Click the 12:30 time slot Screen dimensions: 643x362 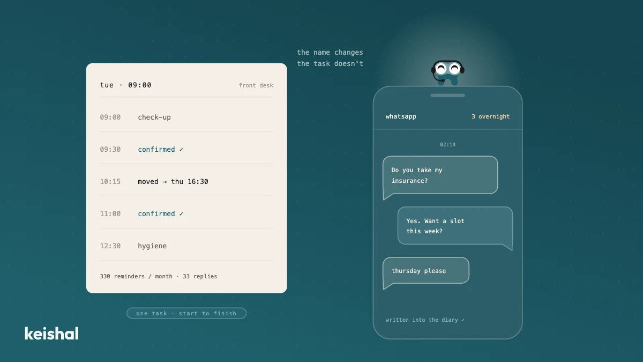pyautogui.click(x=110, y=246)
